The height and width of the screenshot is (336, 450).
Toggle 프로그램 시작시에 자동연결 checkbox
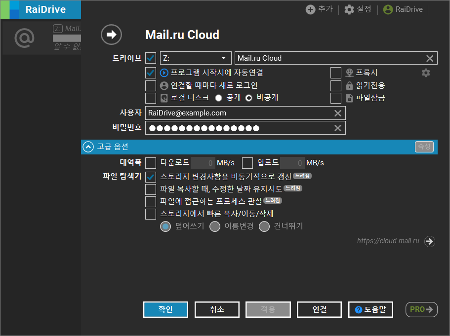coord(151,73)
